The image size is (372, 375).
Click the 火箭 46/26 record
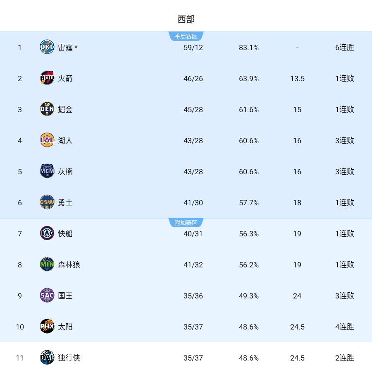click(x=193, y=78)
